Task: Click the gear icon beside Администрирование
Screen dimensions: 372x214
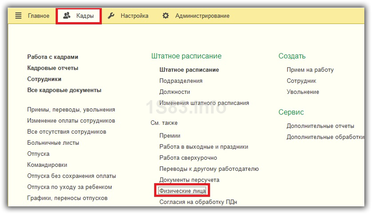Action: (x=166, y=16)
